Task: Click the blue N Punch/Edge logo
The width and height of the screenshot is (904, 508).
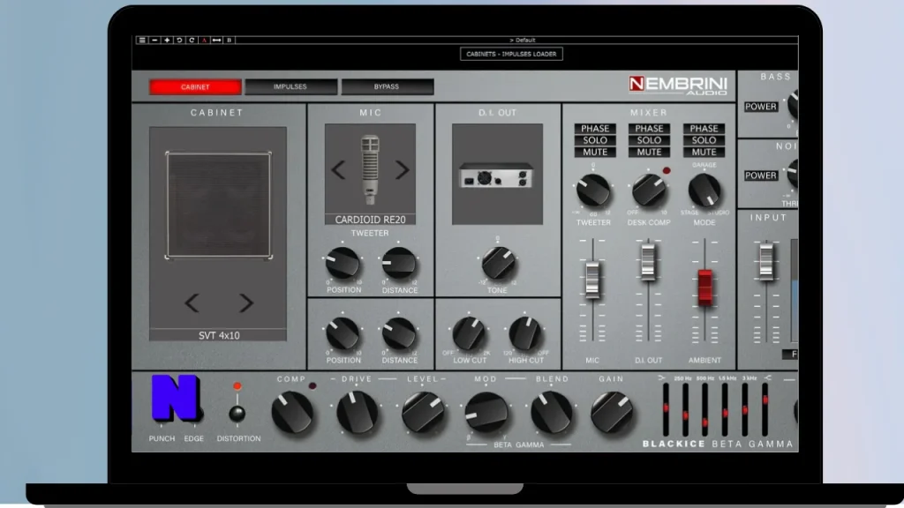Action: 176,398
